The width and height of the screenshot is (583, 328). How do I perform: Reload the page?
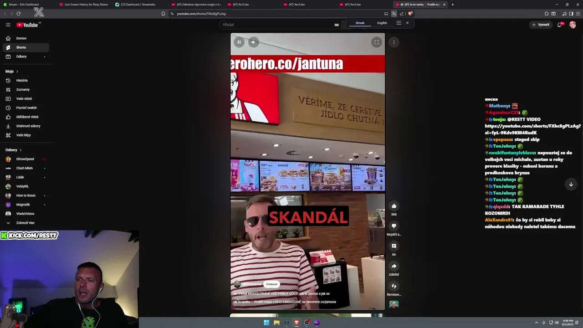coord(19,14)
